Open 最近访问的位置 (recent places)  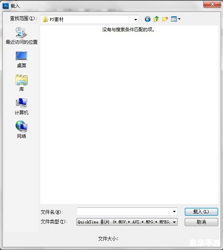point(22,36)
